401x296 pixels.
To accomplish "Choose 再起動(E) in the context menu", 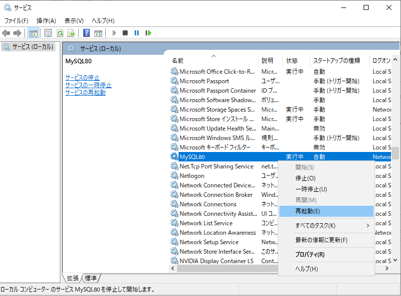I will (x=326, y=211).
